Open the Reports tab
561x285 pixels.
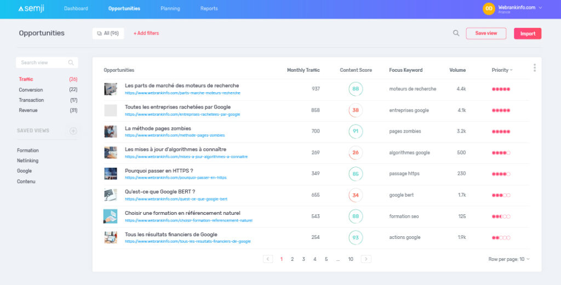pyautogui.click(x=209, y=9)
